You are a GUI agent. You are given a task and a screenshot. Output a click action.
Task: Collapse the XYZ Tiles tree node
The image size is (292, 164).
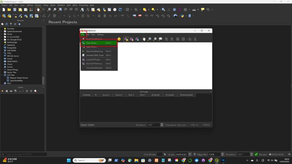2,75
